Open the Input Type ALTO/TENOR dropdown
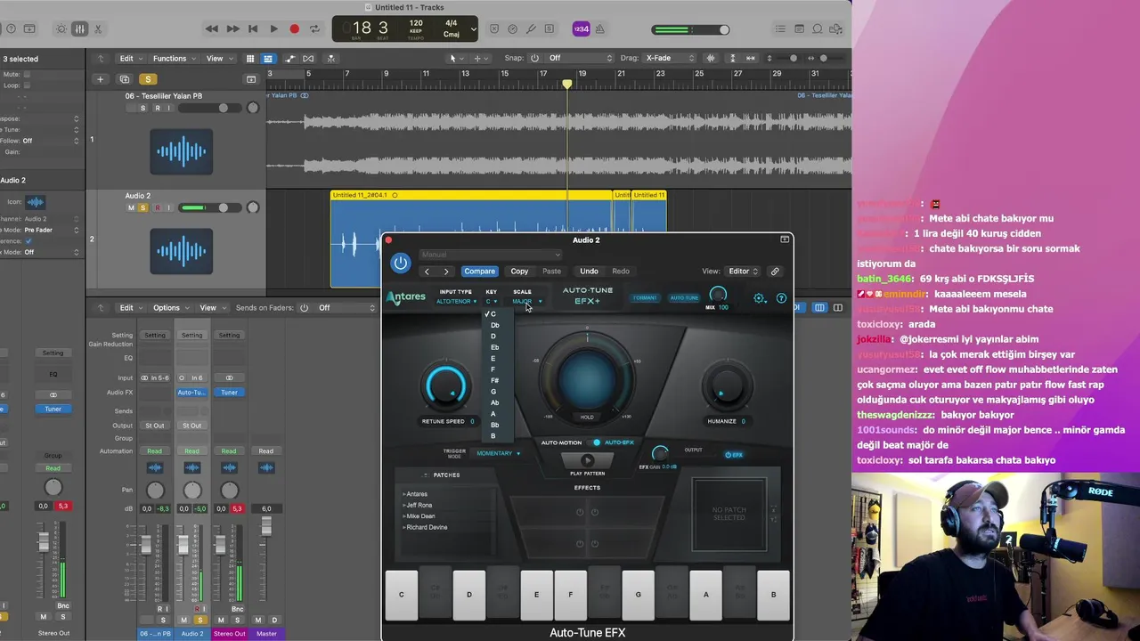Screen dimensions: 1140x641 point(456,302)
